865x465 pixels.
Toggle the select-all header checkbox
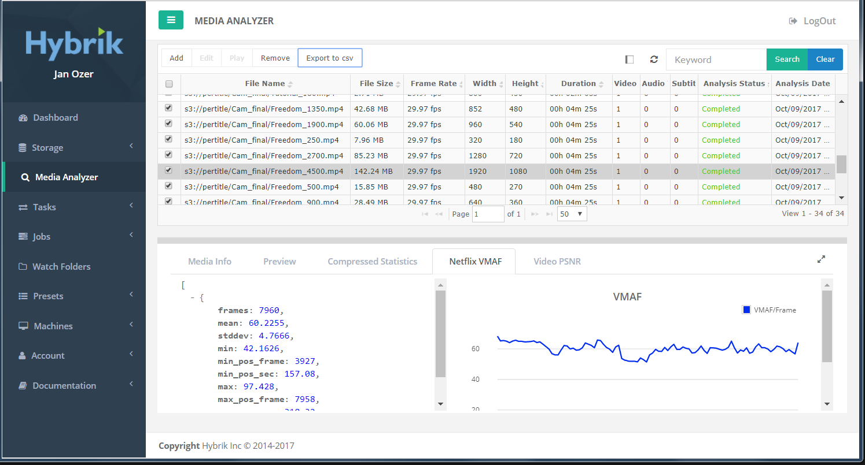click(169, 84)
